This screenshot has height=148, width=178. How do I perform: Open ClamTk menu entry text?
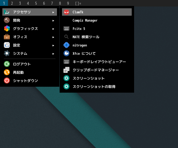[x=78, y=12]
